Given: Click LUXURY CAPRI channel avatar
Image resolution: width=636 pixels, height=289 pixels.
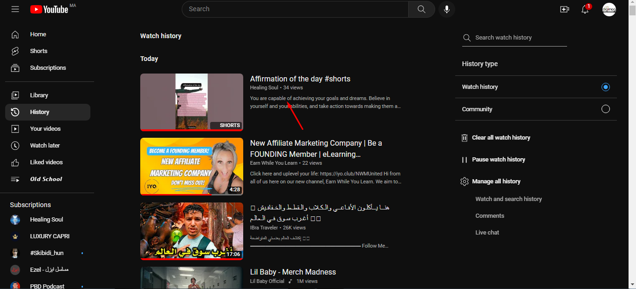Looking at the screenshot, I should pyautogui.click(x=15, y=236).
